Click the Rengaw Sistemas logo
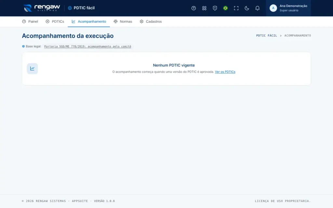Screen dimensions: 333x208 click(42, 8)
